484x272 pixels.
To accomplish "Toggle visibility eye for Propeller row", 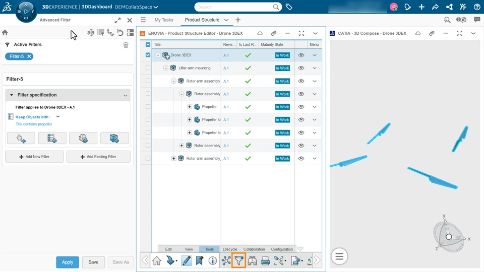I will pos(301,107).
